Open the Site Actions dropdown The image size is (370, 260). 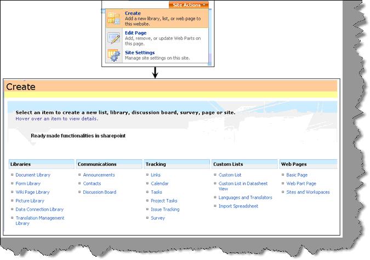click(189, 5)
